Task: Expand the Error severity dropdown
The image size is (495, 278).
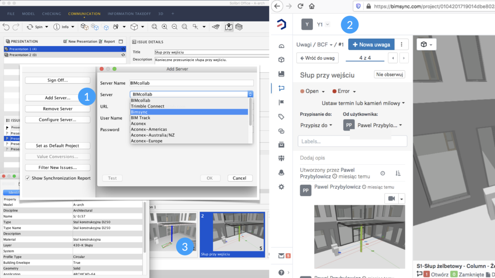Action: tap(345, 91)
